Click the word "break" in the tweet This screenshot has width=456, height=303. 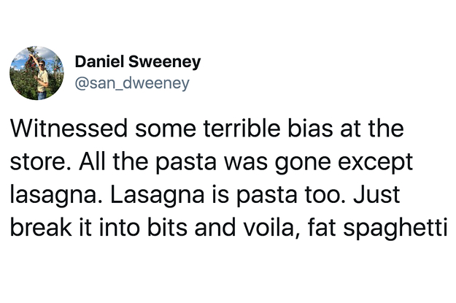click(41, 227)
